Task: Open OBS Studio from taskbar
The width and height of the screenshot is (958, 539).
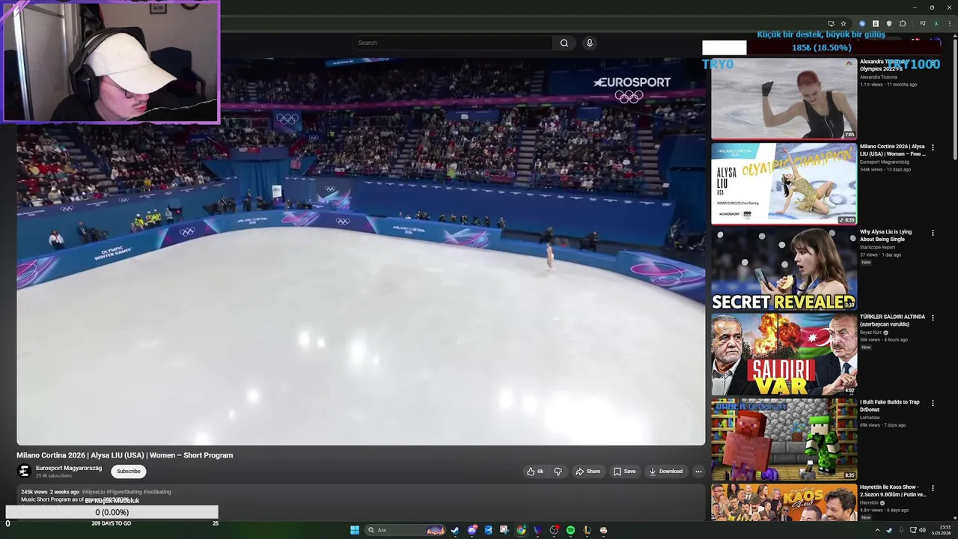Action: point(554,530)
